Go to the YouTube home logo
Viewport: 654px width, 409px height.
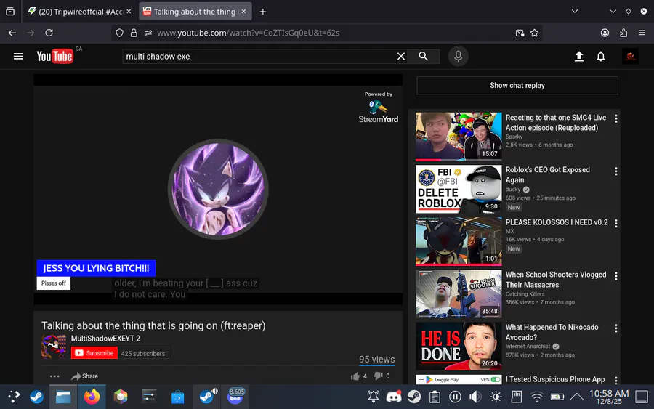pos(54,56)
